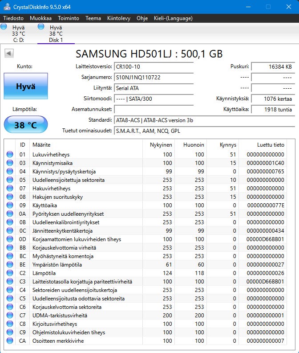Screen dimensions: 299x353
Task: Open the Teema menu
Action: [93, 18]
